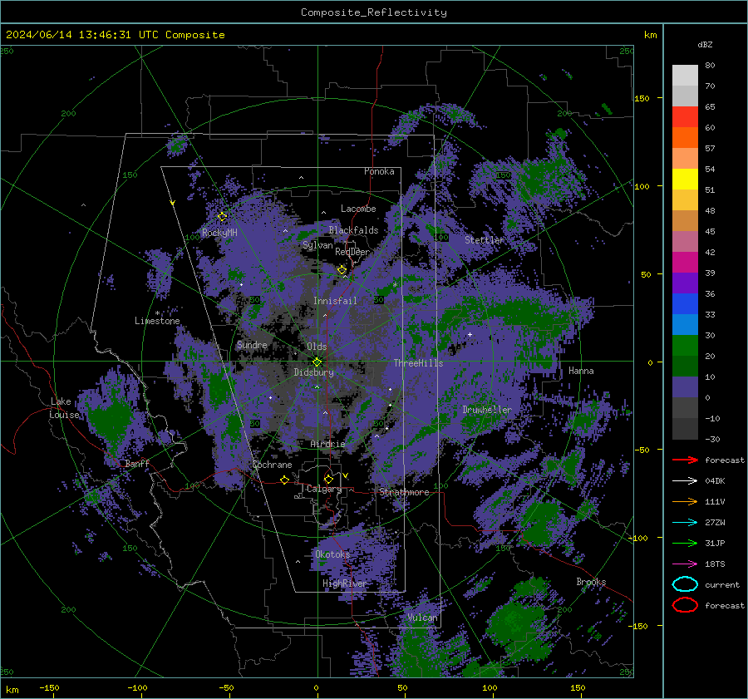
Task: Click the red 65 dBZ color swatch
Action: pos(685,117)
